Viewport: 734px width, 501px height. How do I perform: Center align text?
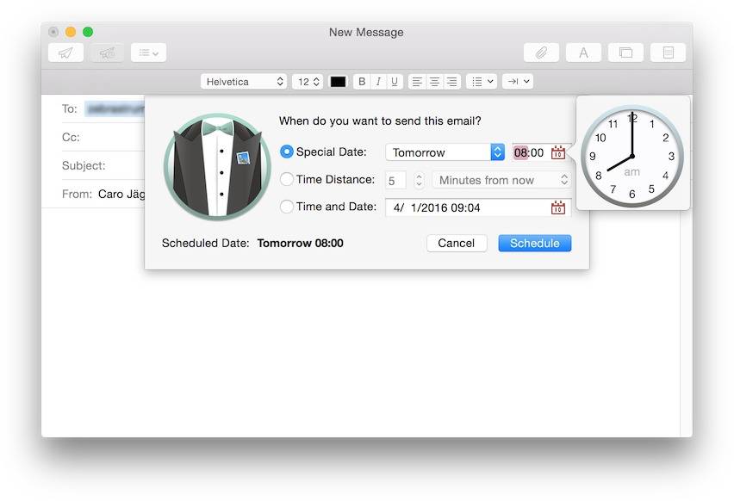tap(434, 82)
